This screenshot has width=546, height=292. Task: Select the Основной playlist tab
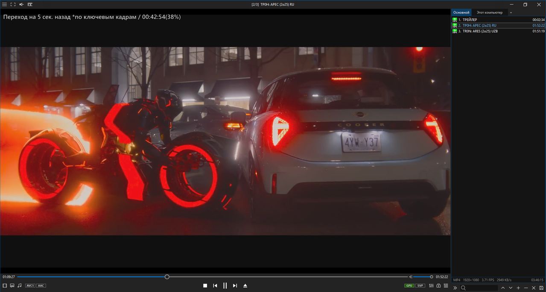click(x=461, y=12)
